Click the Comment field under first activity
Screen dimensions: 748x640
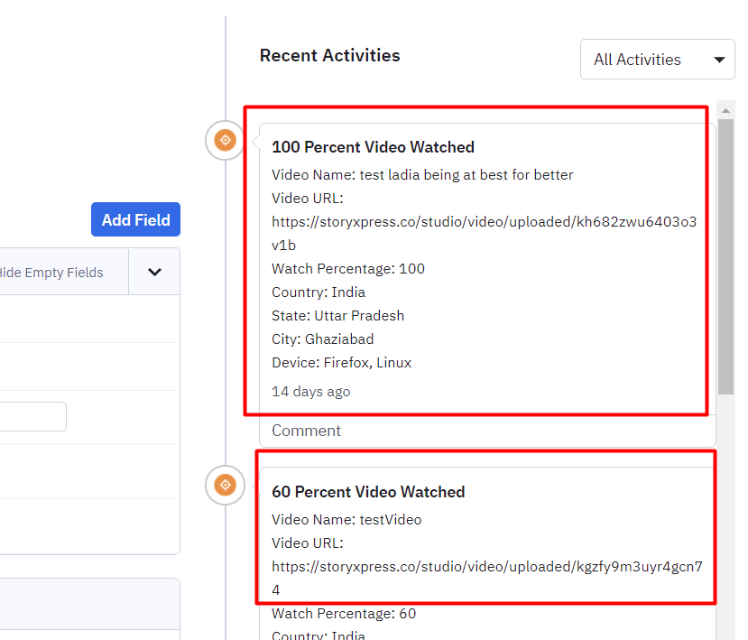pos(487,431)
